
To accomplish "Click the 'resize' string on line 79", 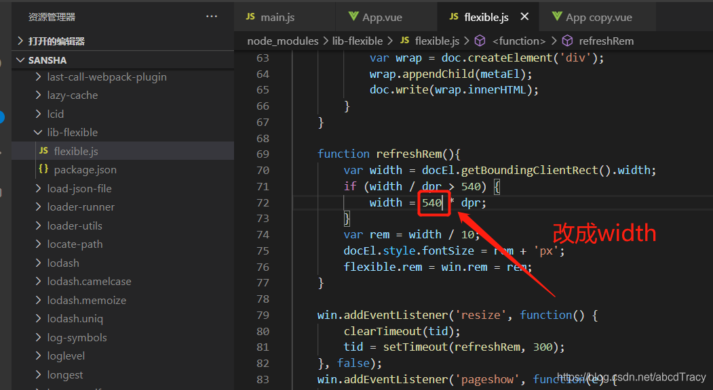I will 480,315.
